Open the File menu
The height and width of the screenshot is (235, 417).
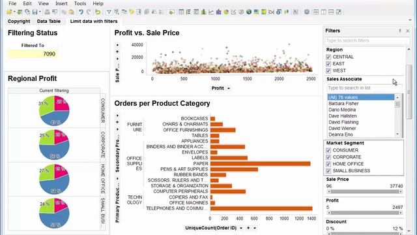click(12, 4)
